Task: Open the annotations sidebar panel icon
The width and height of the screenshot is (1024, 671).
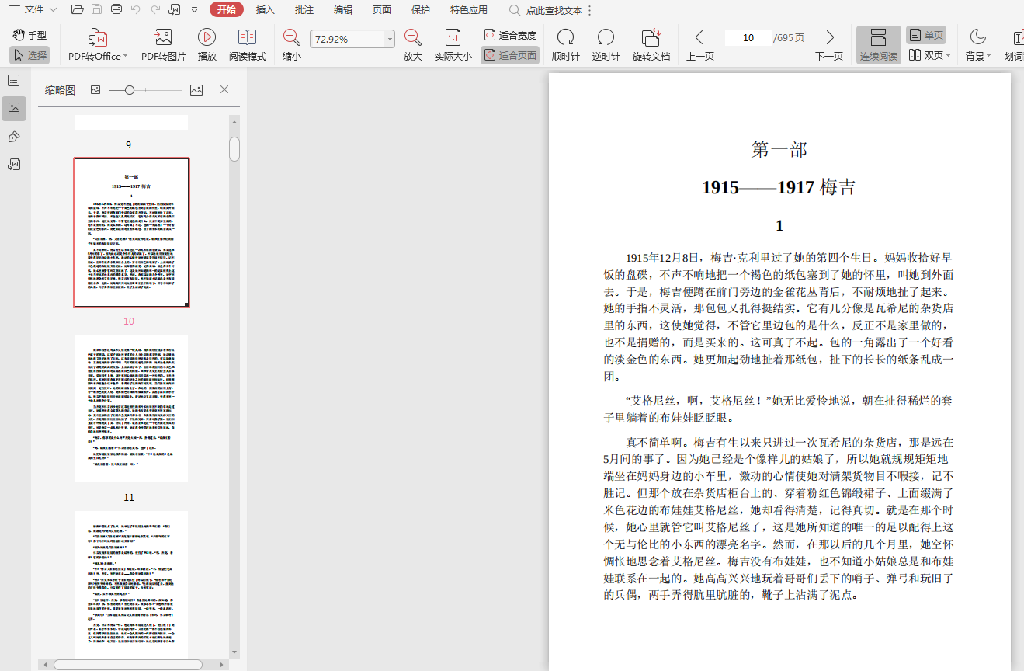Action: [x=13, y=137]
